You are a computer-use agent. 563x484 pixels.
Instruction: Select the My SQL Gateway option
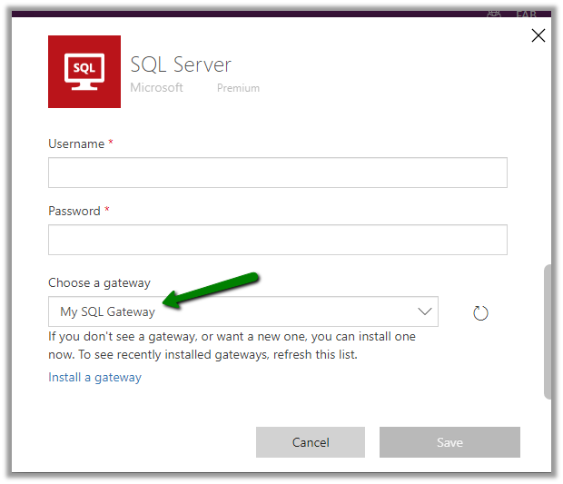click(x=108, y=311)
